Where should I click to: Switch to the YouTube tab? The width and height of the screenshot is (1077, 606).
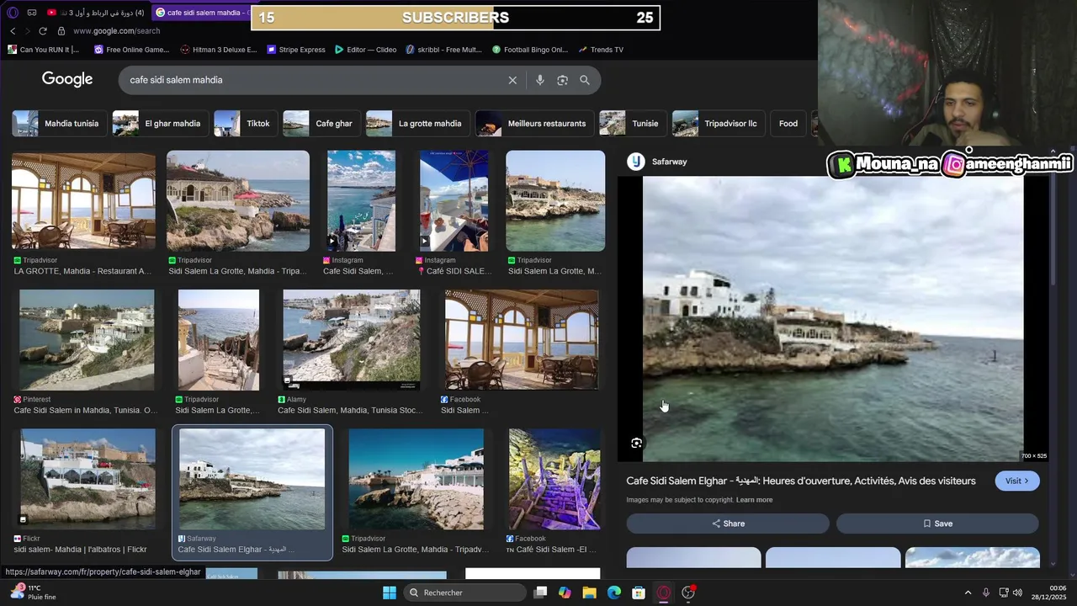[x=96, y=13]
